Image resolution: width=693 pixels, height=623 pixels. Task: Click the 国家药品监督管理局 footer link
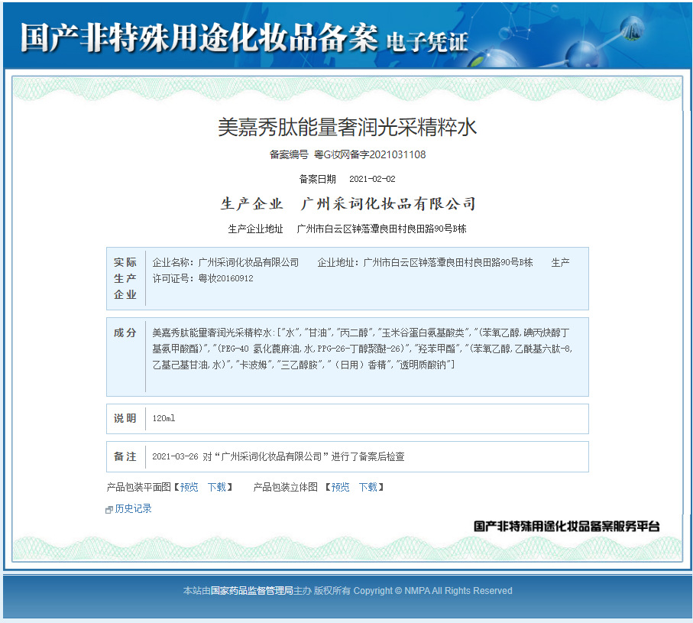point(252,591)
